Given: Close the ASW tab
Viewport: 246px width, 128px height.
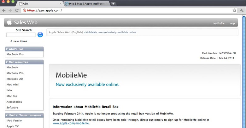Looking at the screenshot, I should 61,3.
